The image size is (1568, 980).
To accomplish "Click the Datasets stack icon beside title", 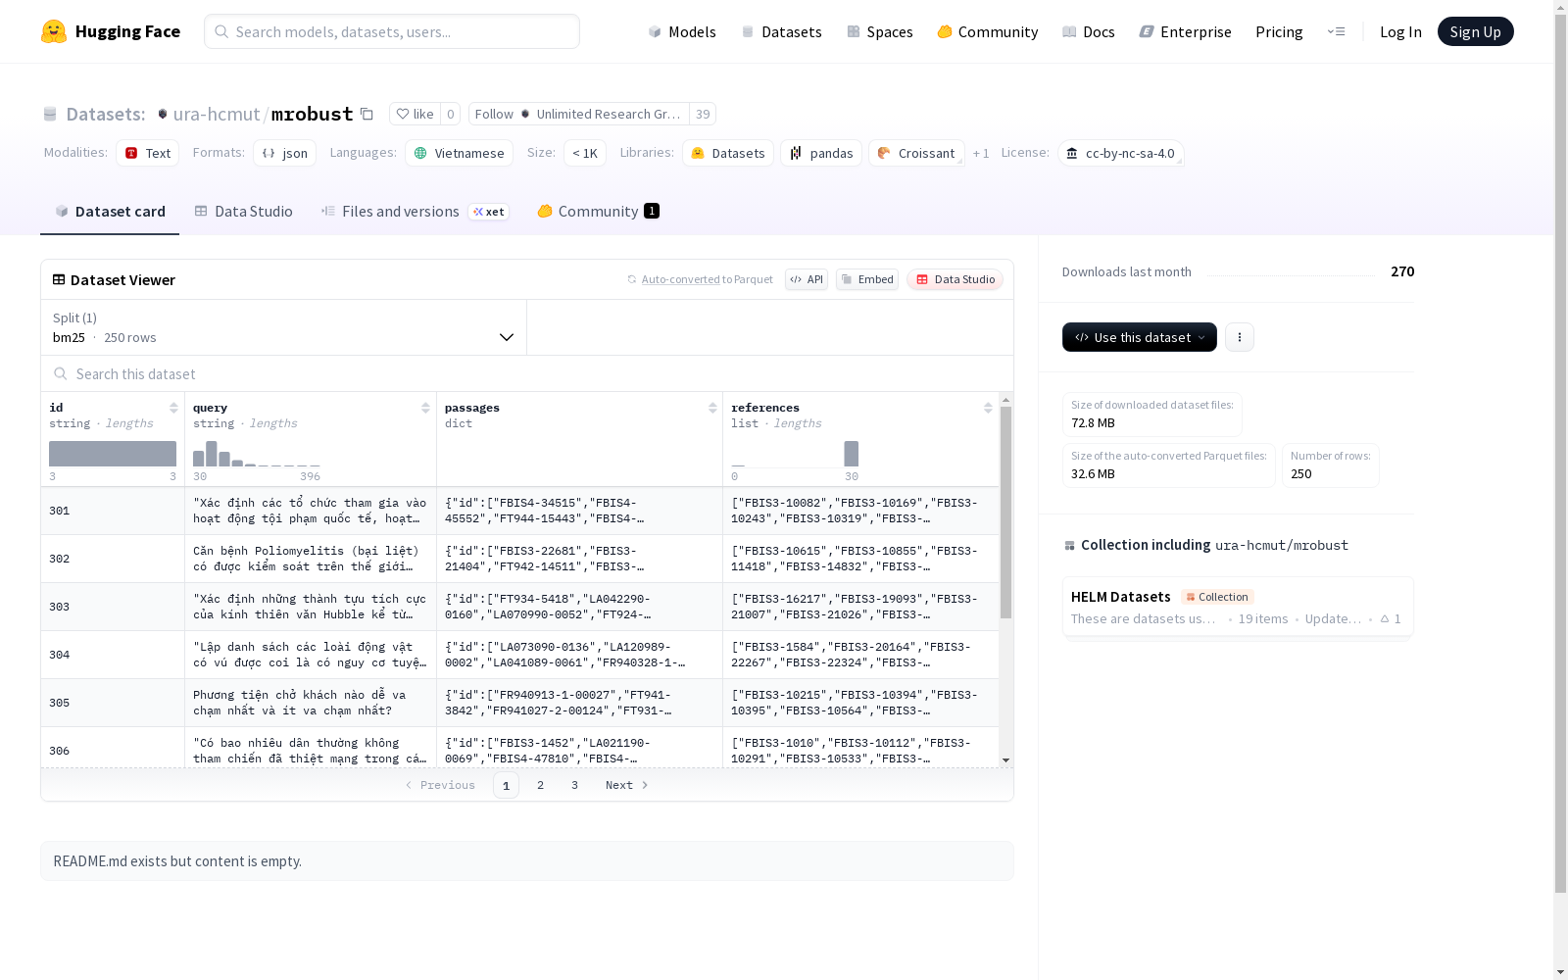I will (50, 115).
